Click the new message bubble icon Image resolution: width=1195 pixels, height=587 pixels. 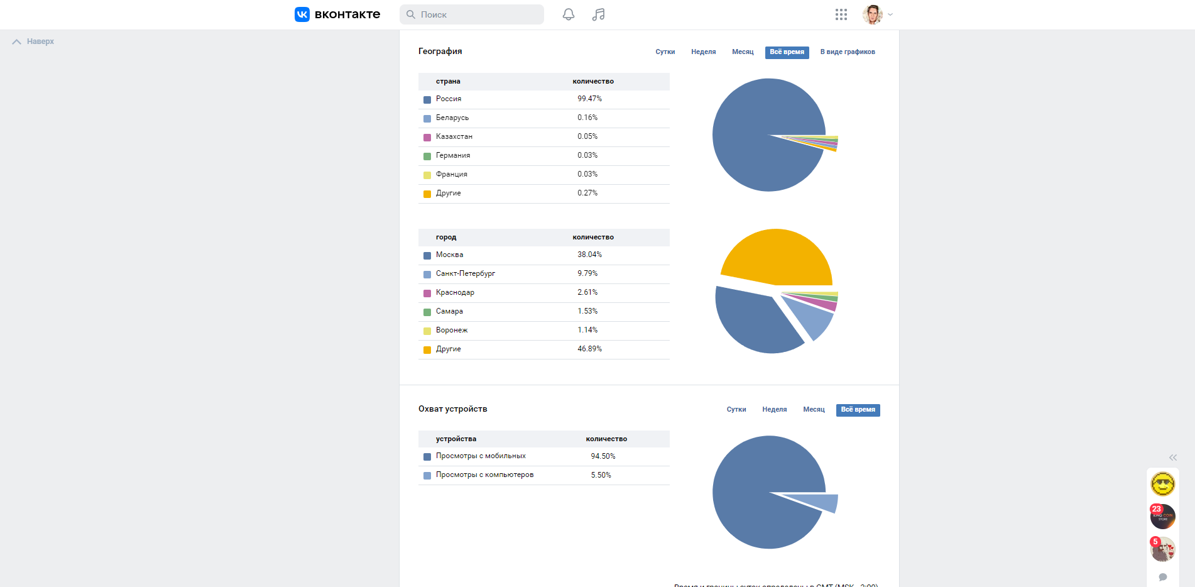(x=1162, y=577)
